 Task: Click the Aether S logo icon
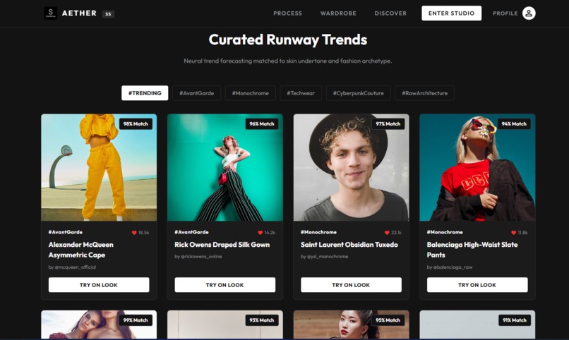coord(50,13)
